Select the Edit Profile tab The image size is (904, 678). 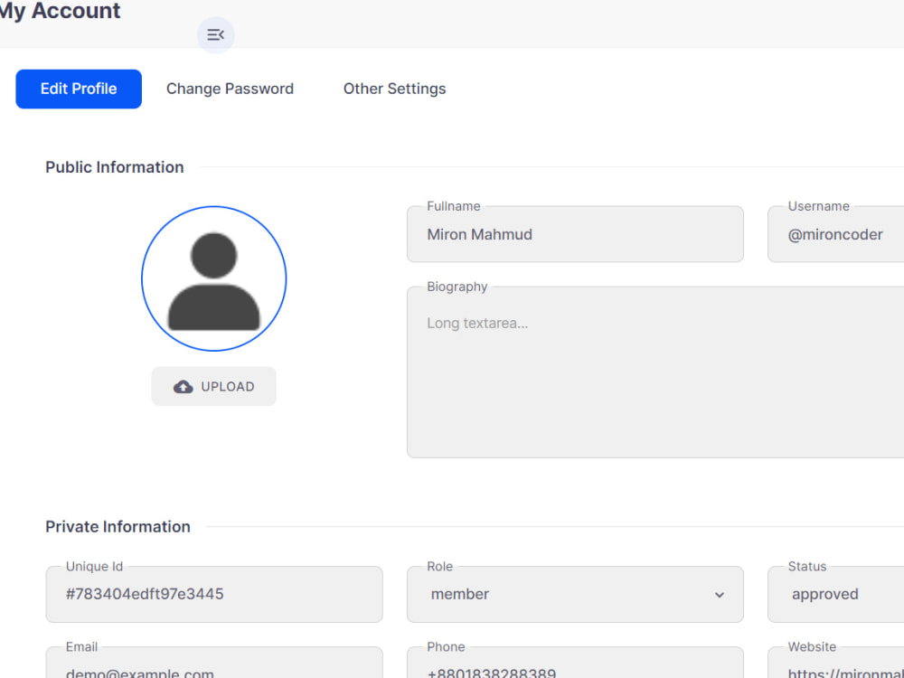point(78,89)
